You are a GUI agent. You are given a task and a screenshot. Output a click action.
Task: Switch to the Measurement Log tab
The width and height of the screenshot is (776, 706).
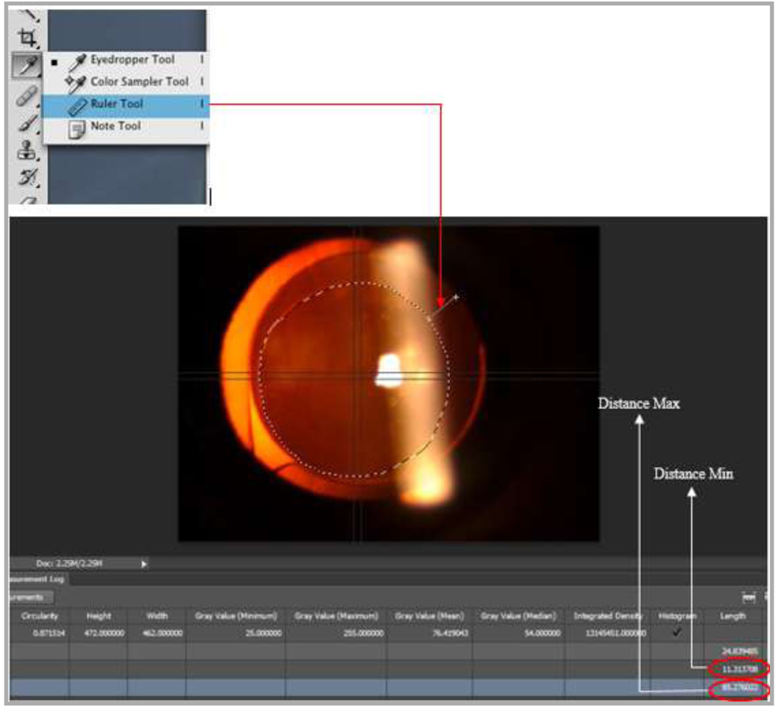click(36, 579)
